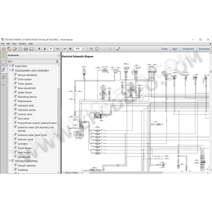
Task: Open bookmarks options menu
Action: [10, 61]
